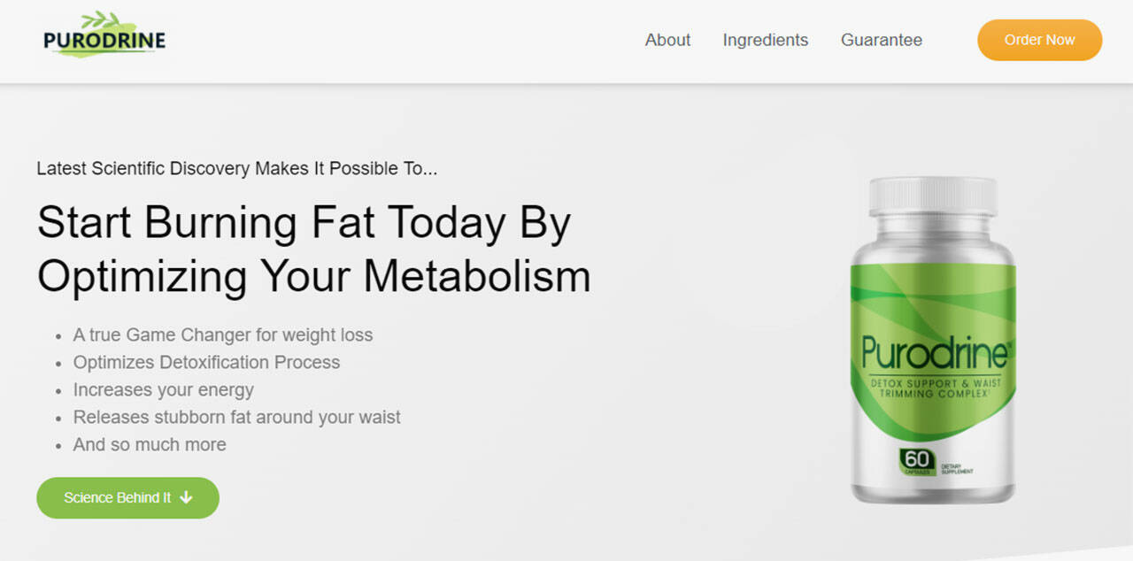Screen dimensions: 1133x561
Task: Click the Releases stubborn fat bullet
Action: tap(236, 418)
